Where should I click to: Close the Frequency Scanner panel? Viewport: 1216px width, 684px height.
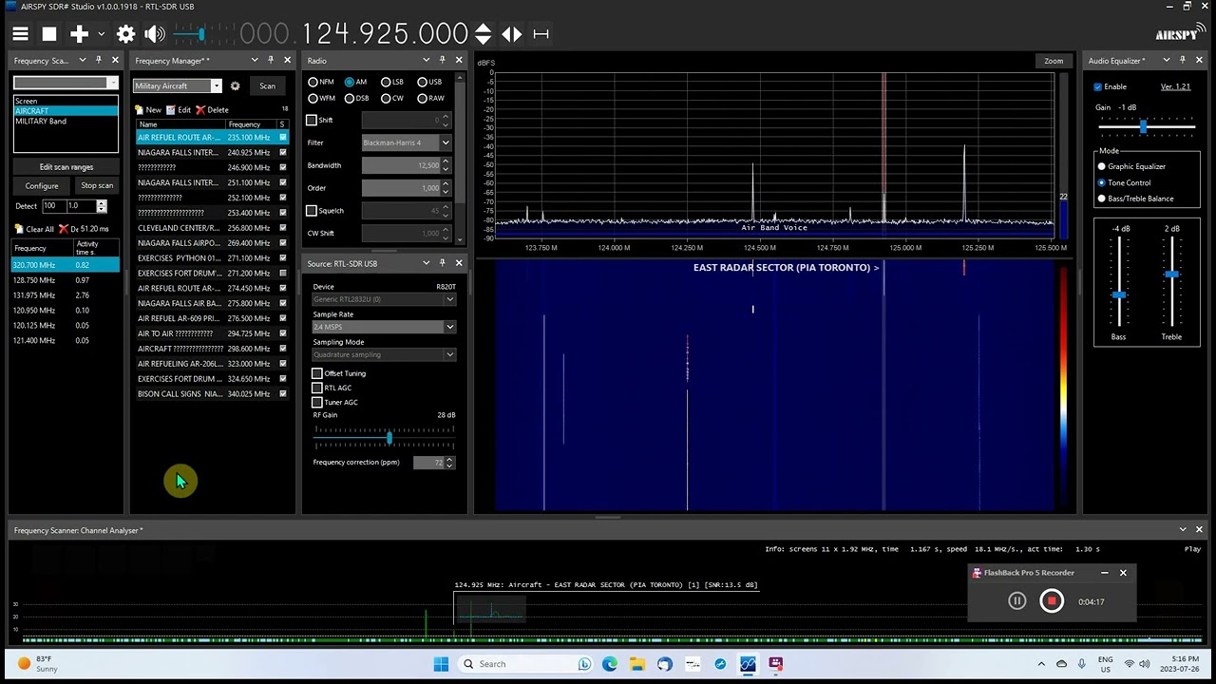click(x=115, y=61)
